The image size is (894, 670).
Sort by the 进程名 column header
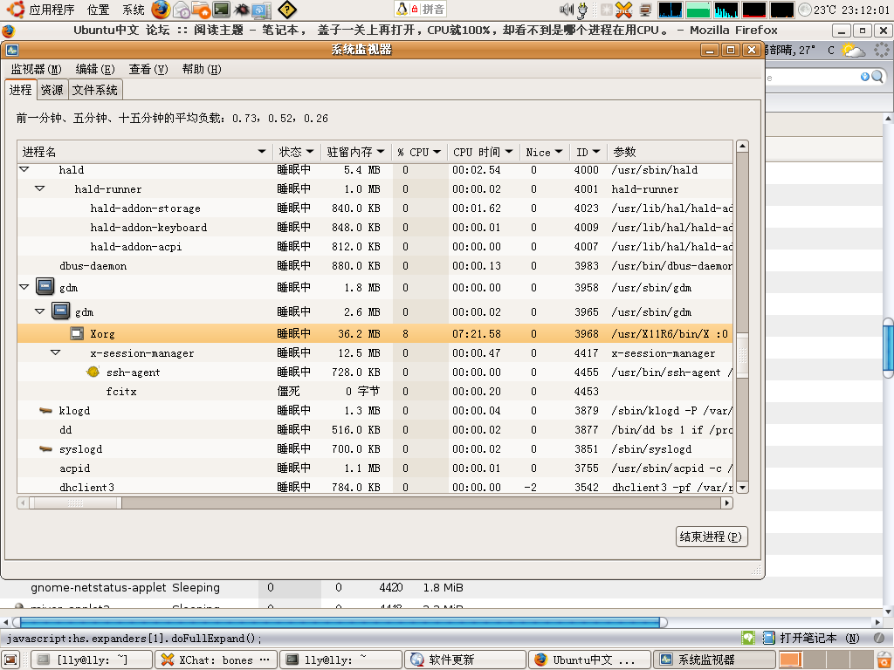tap(145, 152)
